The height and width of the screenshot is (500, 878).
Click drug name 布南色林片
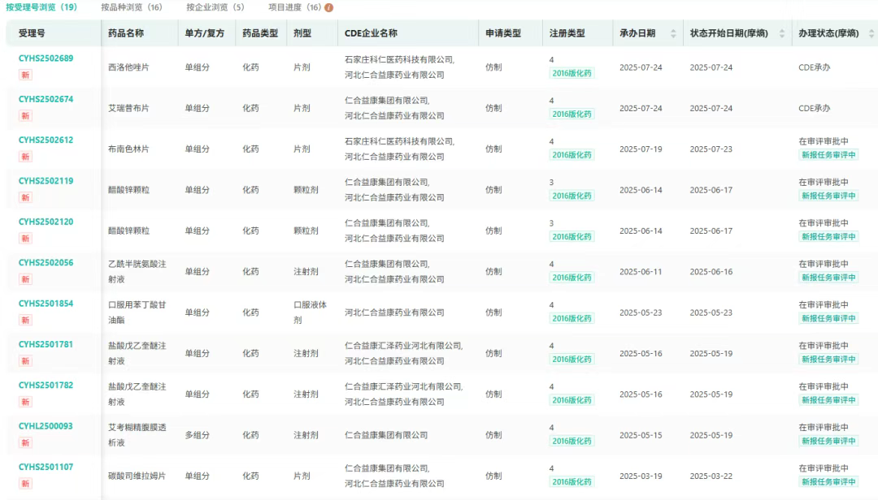[x=128, y=149]
